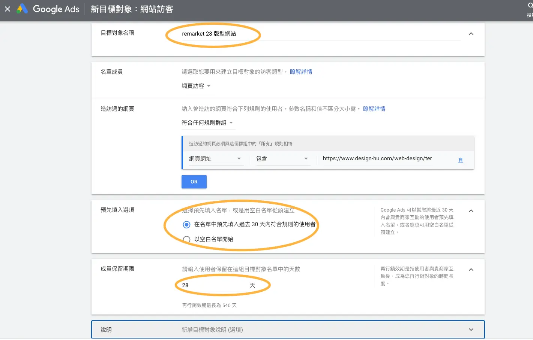Collapse the 預先填入選項 section

coord(471,211)
